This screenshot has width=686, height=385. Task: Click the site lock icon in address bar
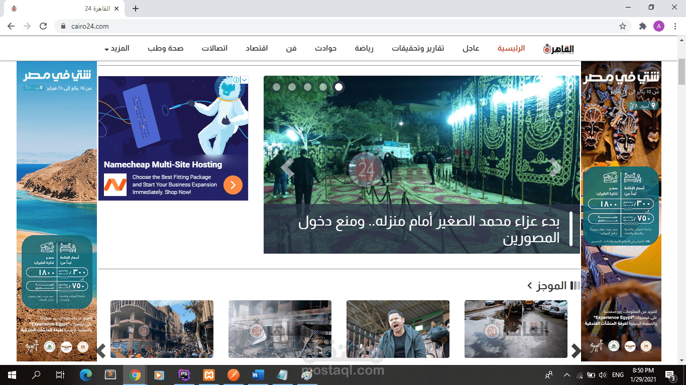click(x=63, y=26)
